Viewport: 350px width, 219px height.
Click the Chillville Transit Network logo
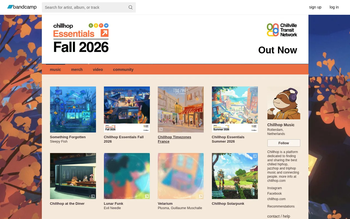click(x=282, y=30)
